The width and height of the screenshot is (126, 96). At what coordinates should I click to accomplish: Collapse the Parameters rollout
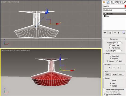[114, 39]
